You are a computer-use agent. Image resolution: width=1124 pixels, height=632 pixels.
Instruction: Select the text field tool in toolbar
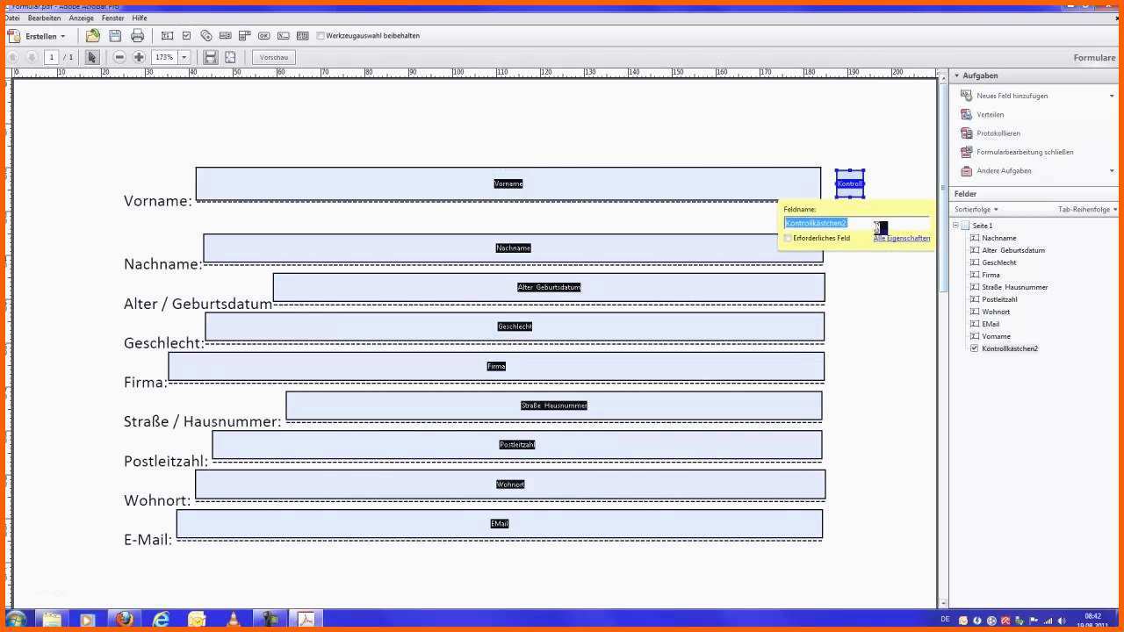[167, 36]
